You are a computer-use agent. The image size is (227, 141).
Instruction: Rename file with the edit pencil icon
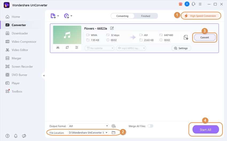pos(112,28)
